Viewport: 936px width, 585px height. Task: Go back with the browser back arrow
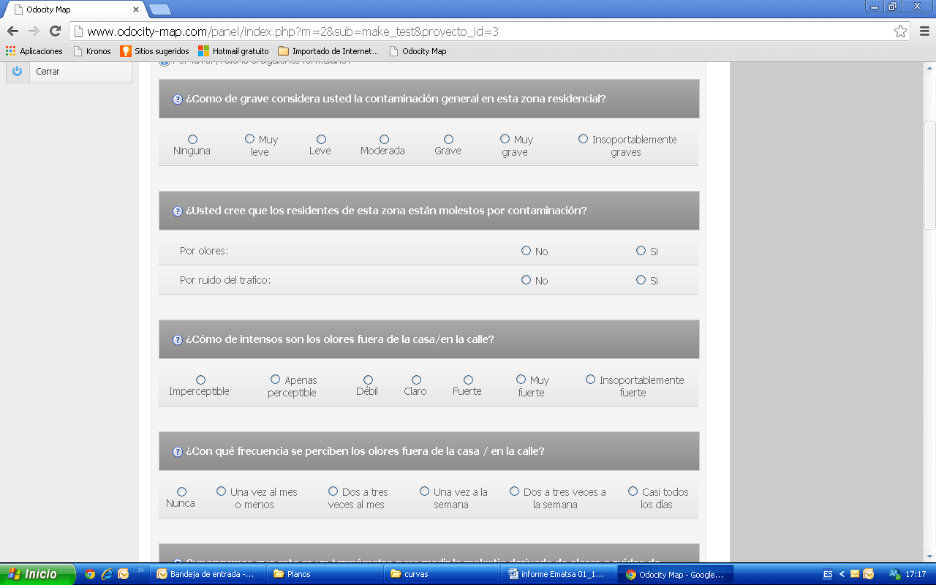coord(12,31)
